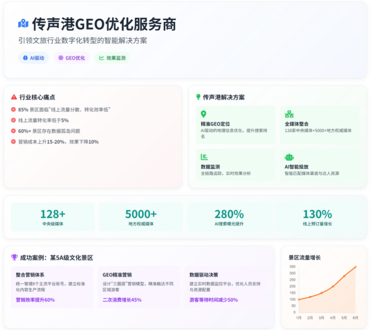This screenshot has height=330, width=373.
Task: Select the AI驱动 tag pill
Action: click(x=34, y=58)
